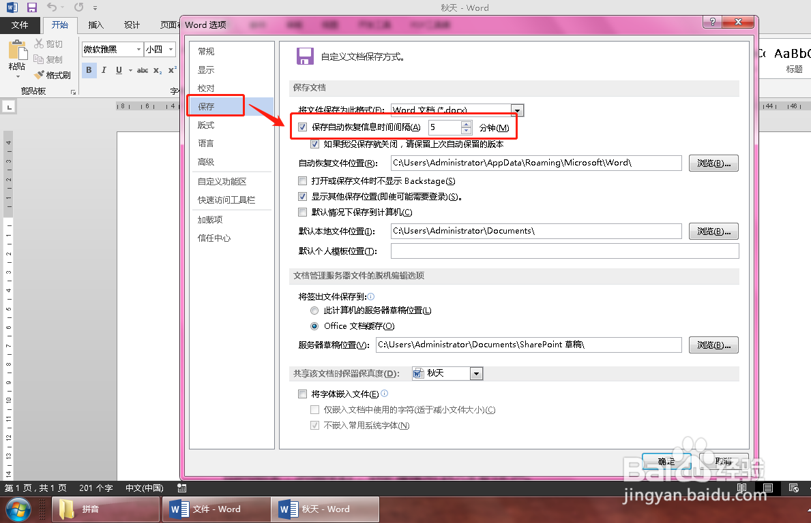Screen dimensions: 811x523
Task: Click the 默认个人模板位置 input field
Action: click(x=565, y=251)
